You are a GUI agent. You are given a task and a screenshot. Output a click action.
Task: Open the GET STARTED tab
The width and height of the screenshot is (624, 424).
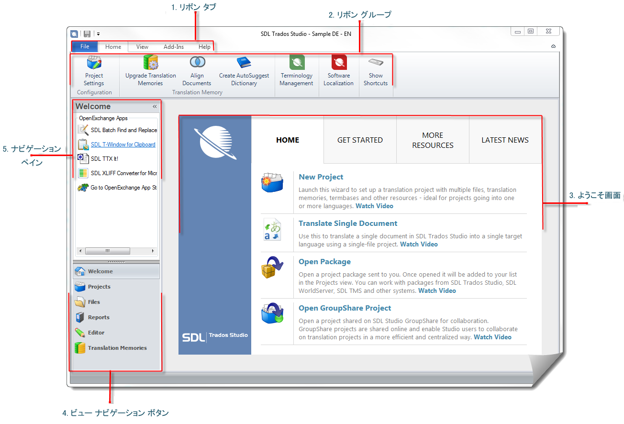point(360,140)
